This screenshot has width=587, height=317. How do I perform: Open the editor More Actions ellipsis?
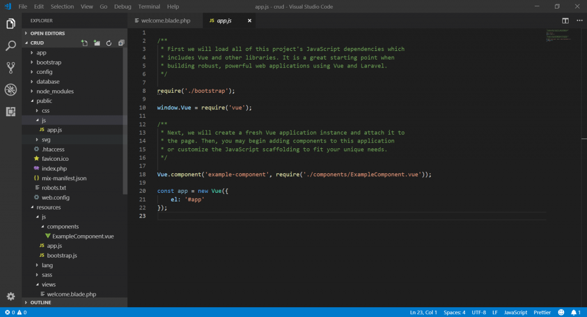[x=580, y=21]
